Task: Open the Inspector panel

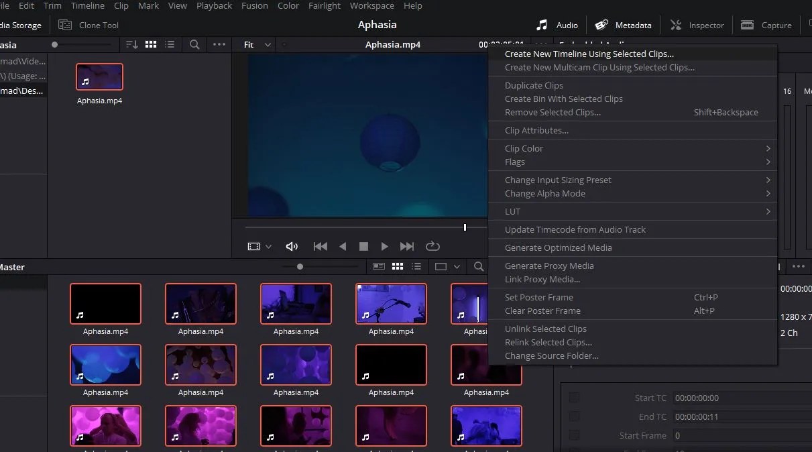Action: (697, 25)
